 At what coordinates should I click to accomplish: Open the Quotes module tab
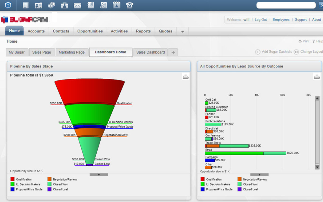[166, 31]
